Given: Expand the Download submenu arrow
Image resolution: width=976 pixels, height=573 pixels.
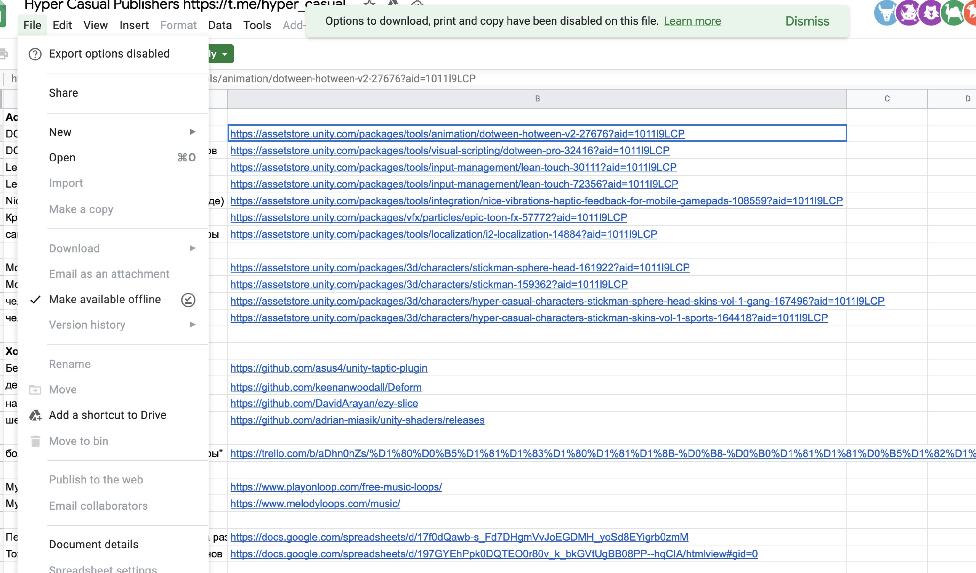Looking at the screenshot, I should click(193, 248).
